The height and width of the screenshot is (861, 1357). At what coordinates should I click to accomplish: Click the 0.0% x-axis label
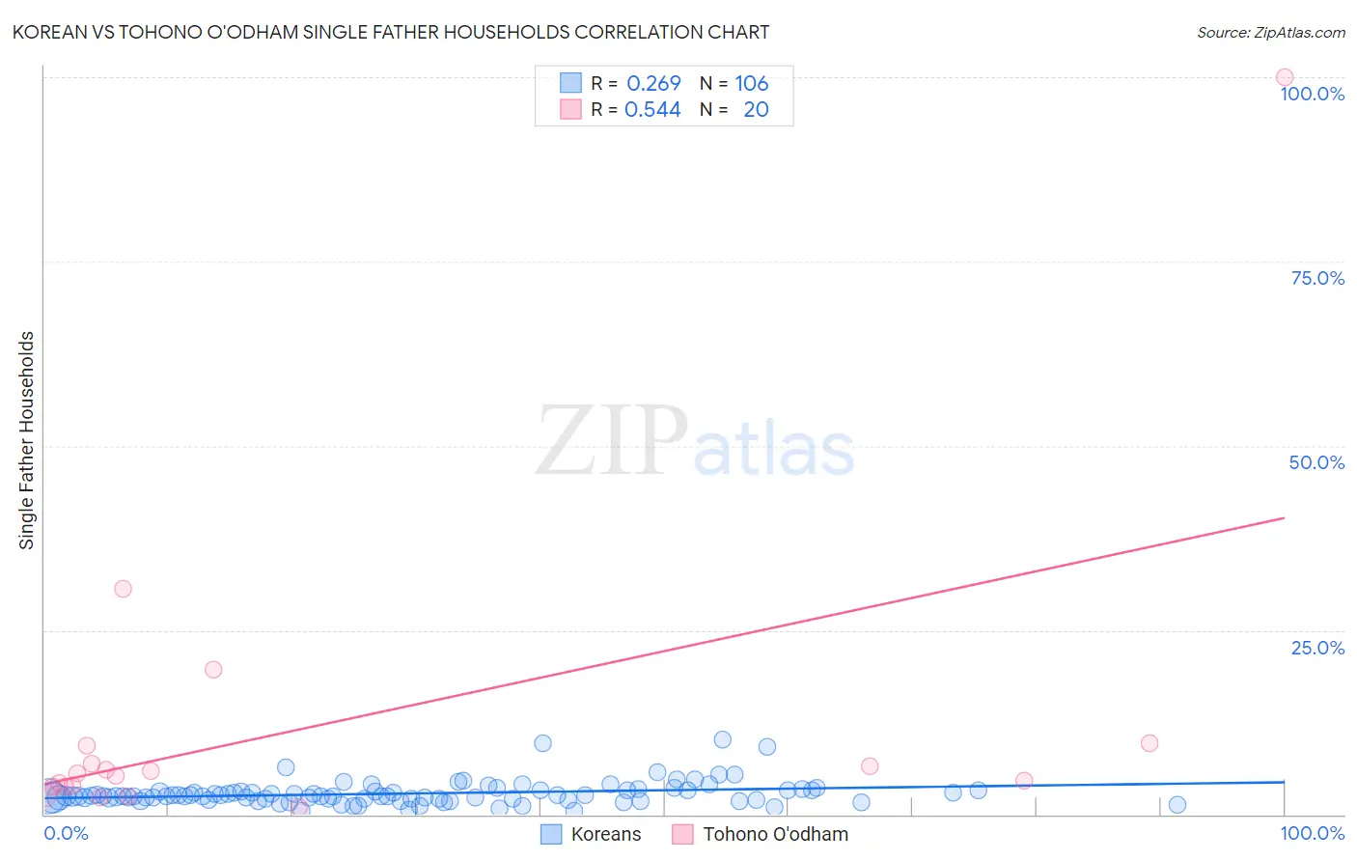67,833
